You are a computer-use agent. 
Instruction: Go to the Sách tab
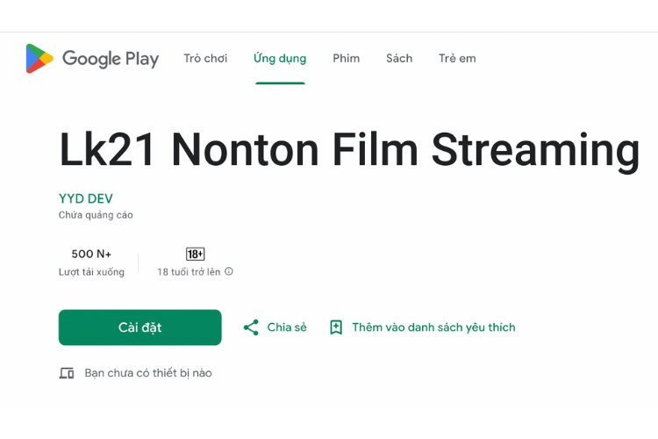click(399, 59)
